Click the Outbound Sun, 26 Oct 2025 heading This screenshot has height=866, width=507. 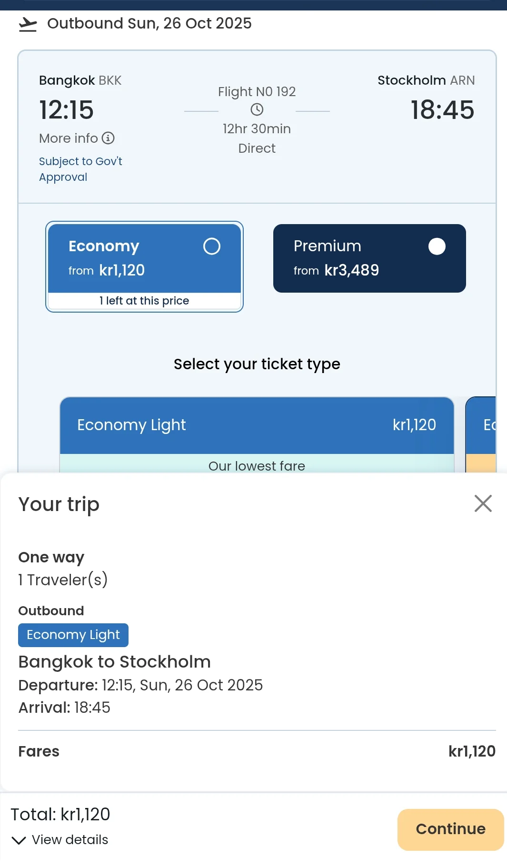[x=149, y=23]
